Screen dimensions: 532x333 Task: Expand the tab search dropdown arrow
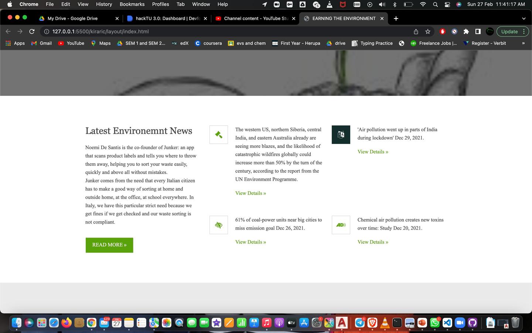524,18
